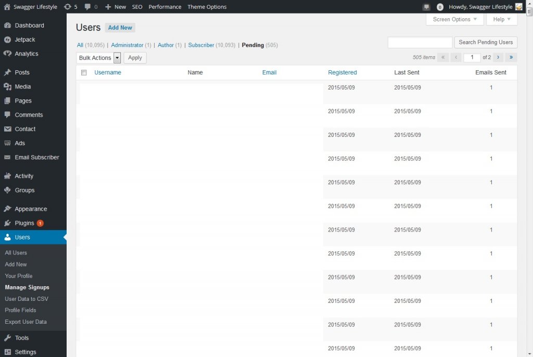Filter by All users link
This screenshot has height=357, width=533.
pos(80,45)
